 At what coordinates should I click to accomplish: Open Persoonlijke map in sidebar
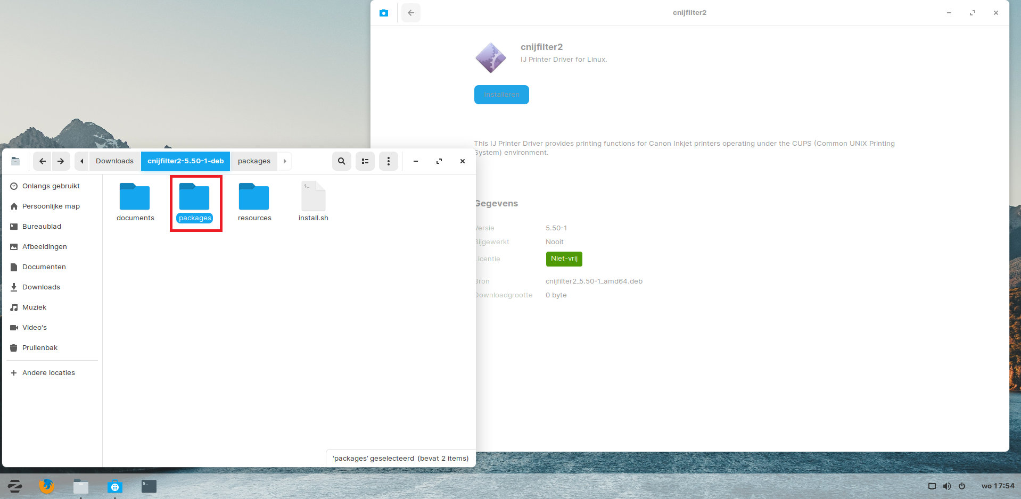[51, 206]
